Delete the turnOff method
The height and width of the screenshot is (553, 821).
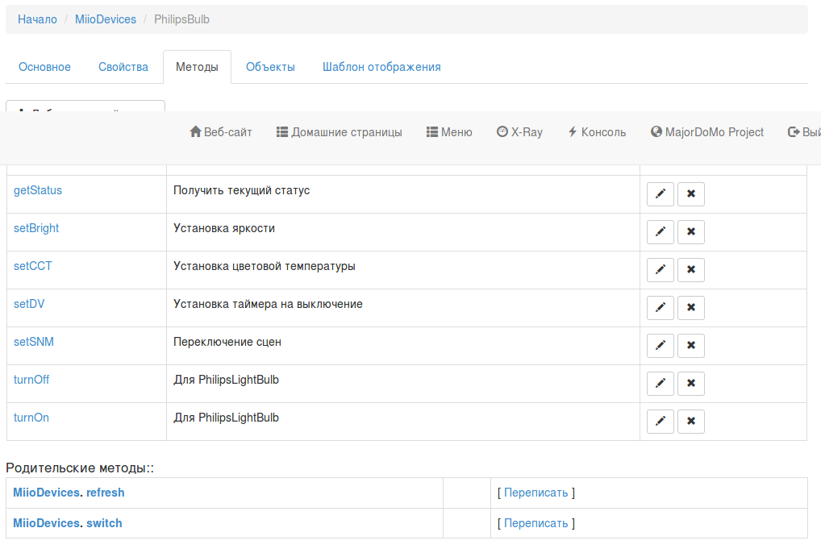(x=691, y=384)
